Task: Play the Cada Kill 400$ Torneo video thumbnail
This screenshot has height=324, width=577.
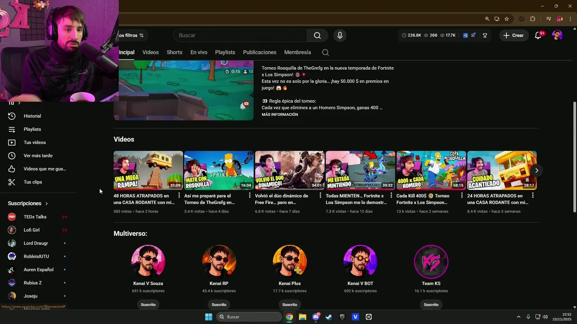Action: [431, 170]
